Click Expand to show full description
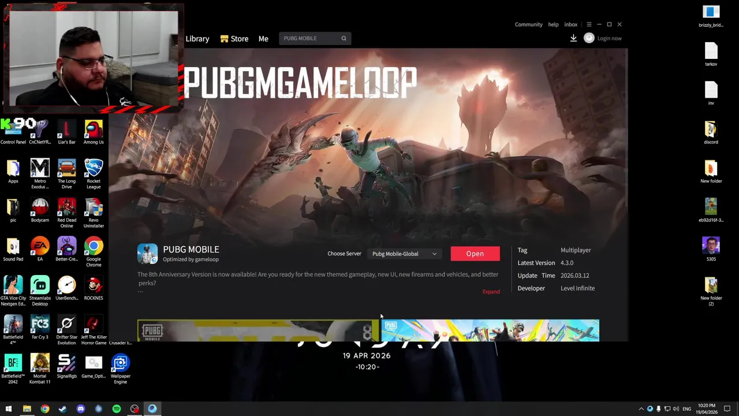739x416 pixels. [x=491, y=291]
